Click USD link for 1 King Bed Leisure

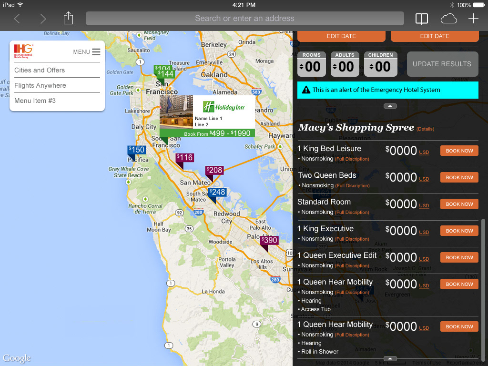pos(424,152)
